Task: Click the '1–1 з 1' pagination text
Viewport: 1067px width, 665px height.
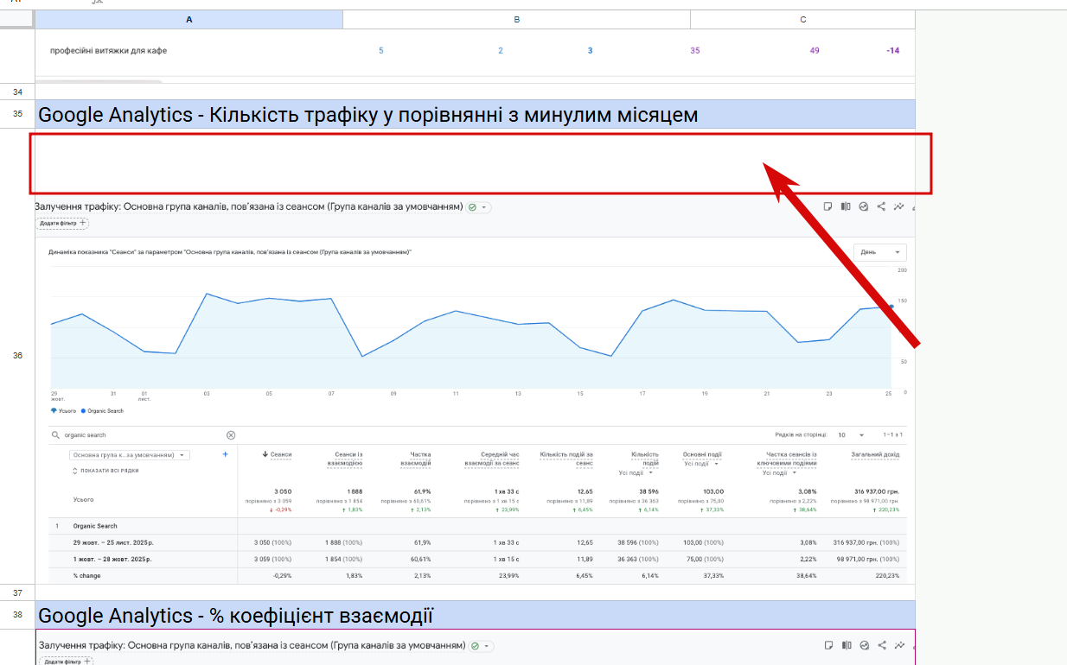Action: 893,435
